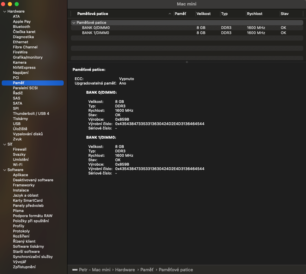Collapse the Hardware section in the sidebar
The image size is (306, 274).
(x=5, y=12)
